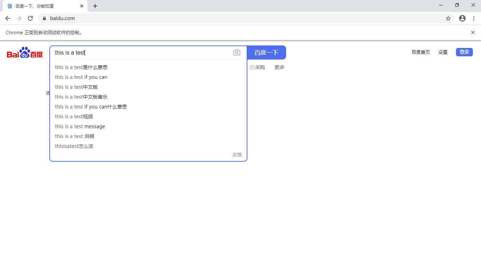
Task: Bookmark the page via the star icon
Action: click(x=448, y=18)
